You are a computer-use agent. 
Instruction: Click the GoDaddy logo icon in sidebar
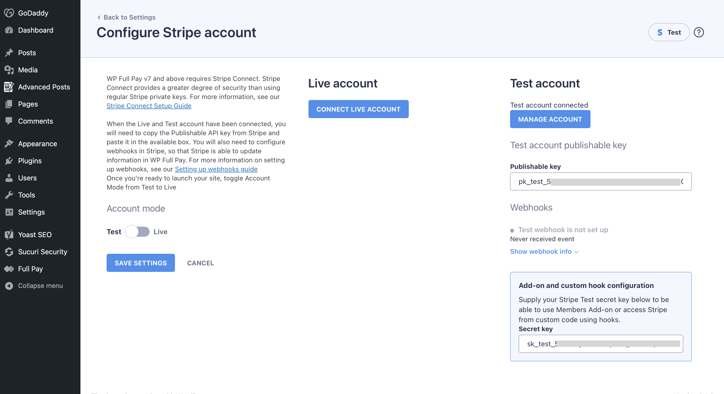tap(9, 13)
